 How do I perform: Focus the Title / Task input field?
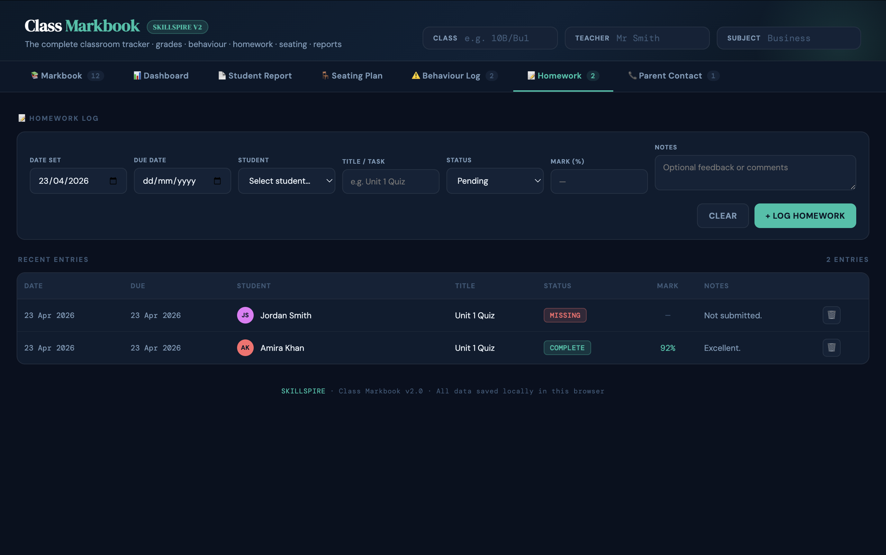pos(391,182)
